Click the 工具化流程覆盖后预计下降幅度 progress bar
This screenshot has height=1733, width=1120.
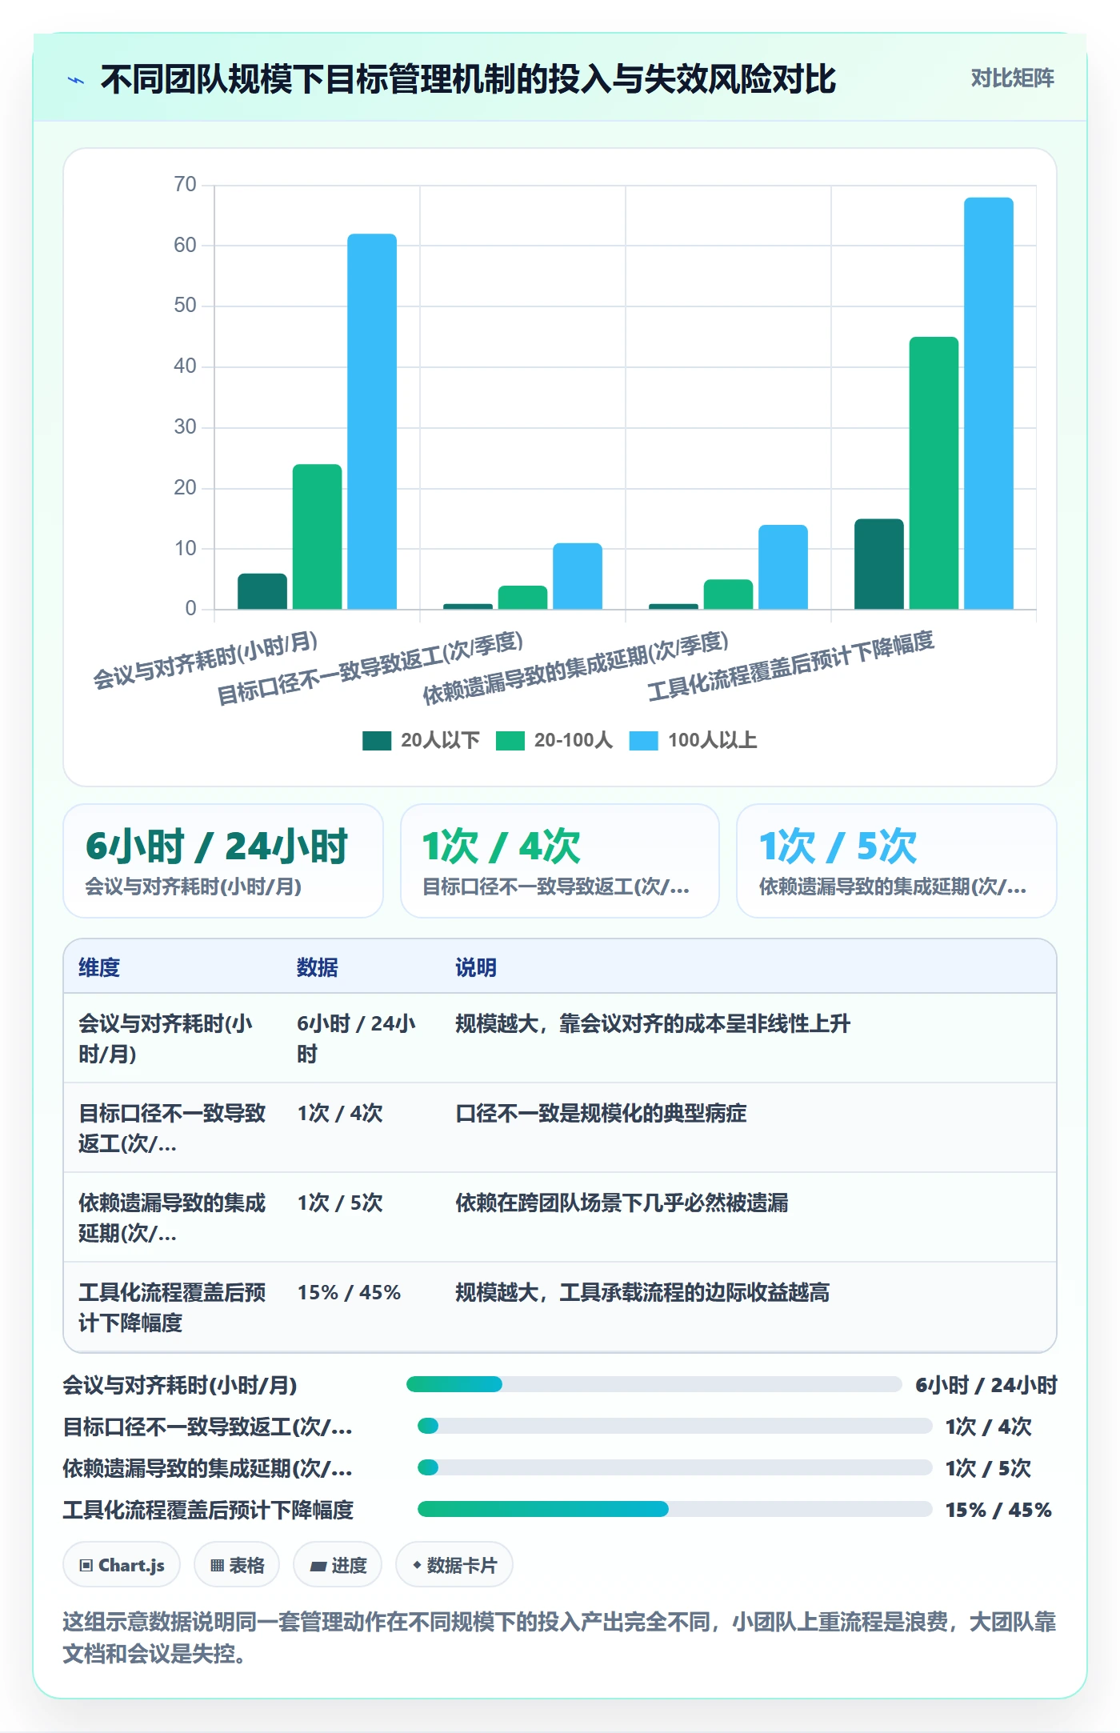click(x=675, y=1509)
